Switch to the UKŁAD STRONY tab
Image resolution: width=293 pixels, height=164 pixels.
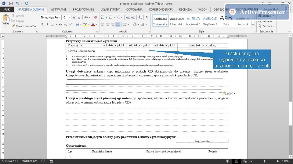[110, 9]
